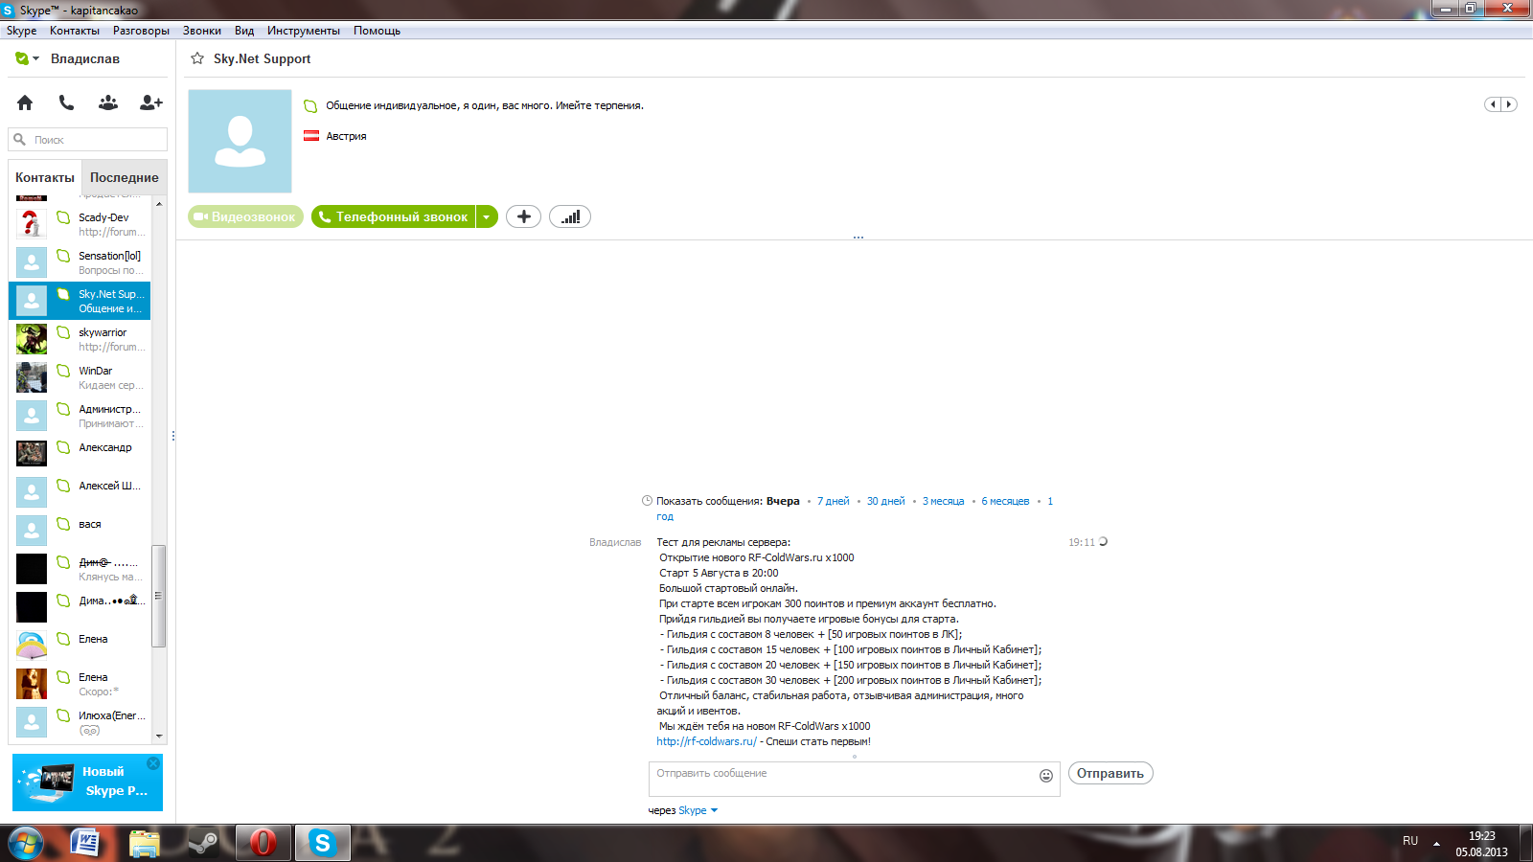
Task: Create a group with the three-people icon
Action: [108, 102]
